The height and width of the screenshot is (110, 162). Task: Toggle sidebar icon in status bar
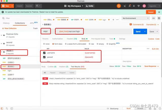click(x=2, y=108)
